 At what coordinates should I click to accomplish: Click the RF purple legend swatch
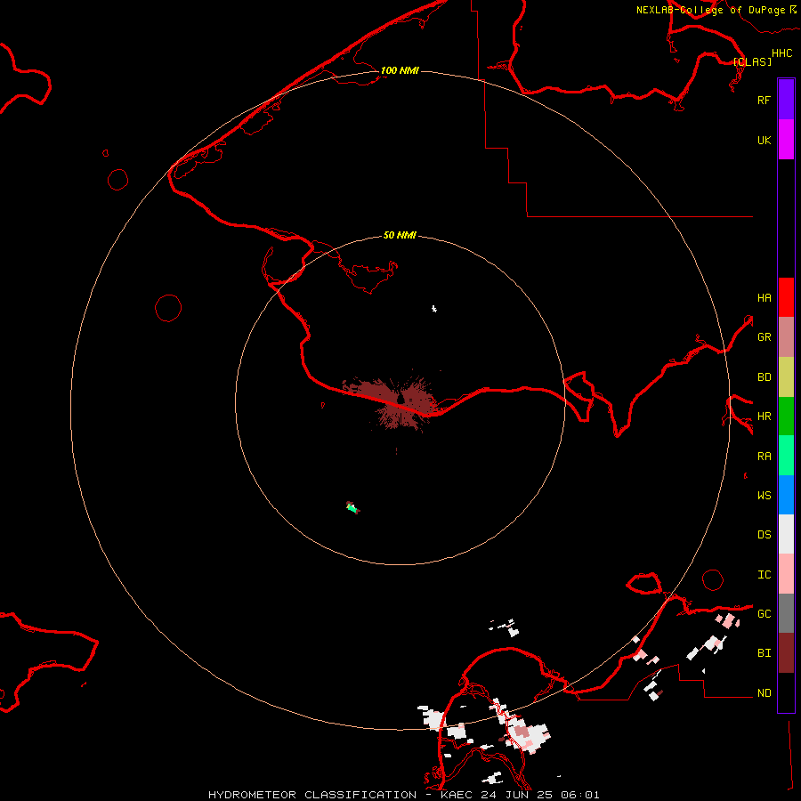point(786,100)
